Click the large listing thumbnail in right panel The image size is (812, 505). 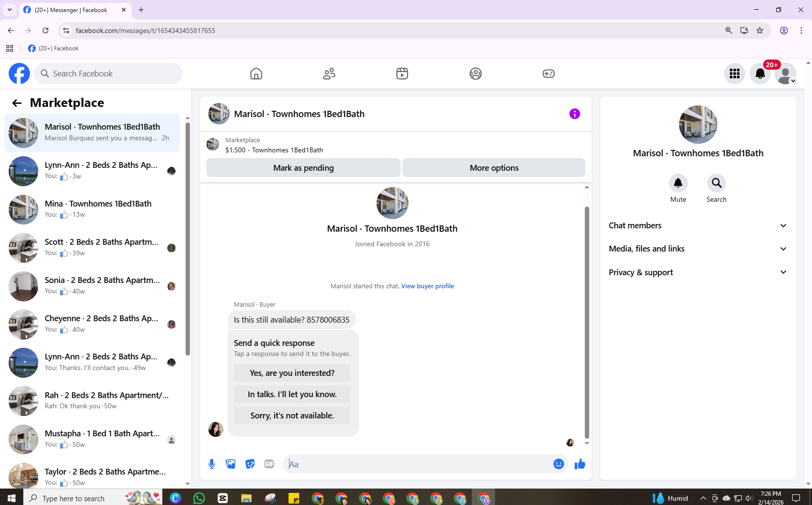(x=698, y=124)
